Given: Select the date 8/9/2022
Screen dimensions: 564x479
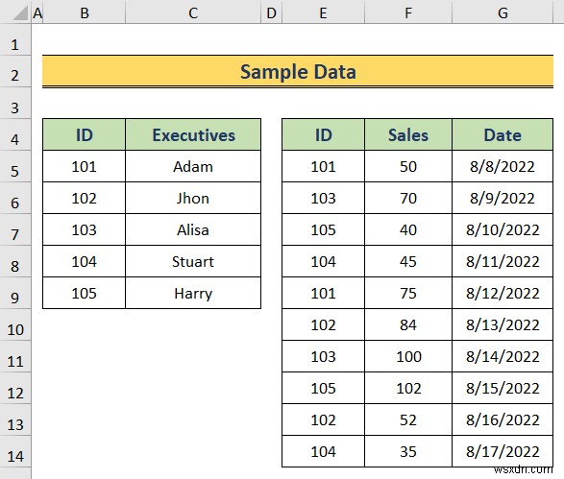Looking at the screenshot, I should (503, 198).
